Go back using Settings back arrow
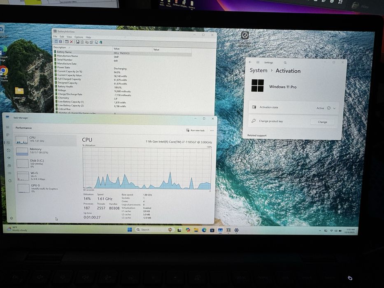The width and height of the screenshot is (384, 288). [x=250, y=62]
